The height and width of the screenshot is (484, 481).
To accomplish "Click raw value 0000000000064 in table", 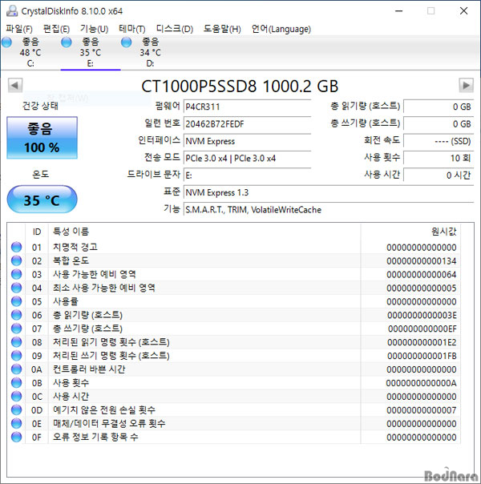I will point(422,274).
